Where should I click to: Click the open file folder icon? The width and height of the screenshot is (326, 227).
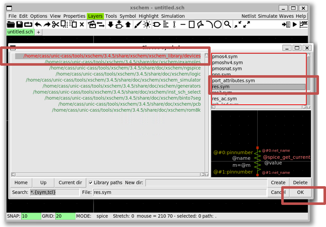point(11,25)
